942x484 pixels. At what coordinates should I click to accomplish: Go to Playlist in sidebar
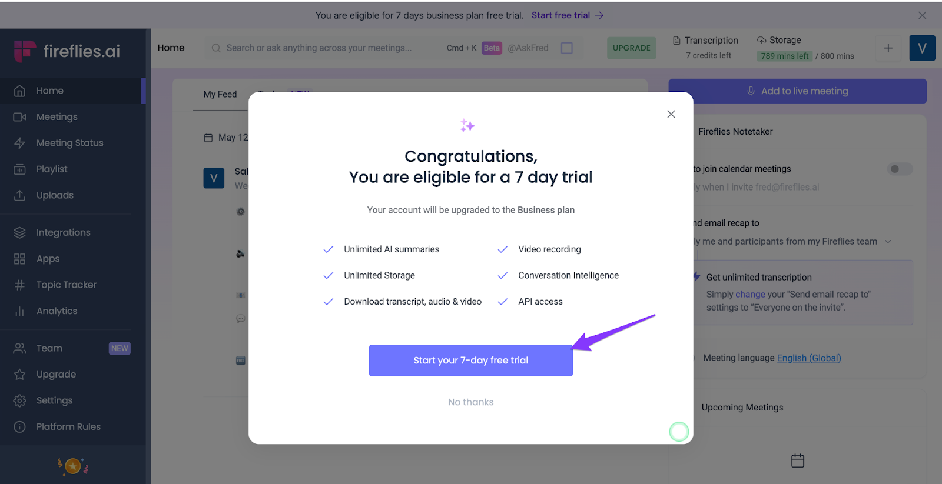52,169
